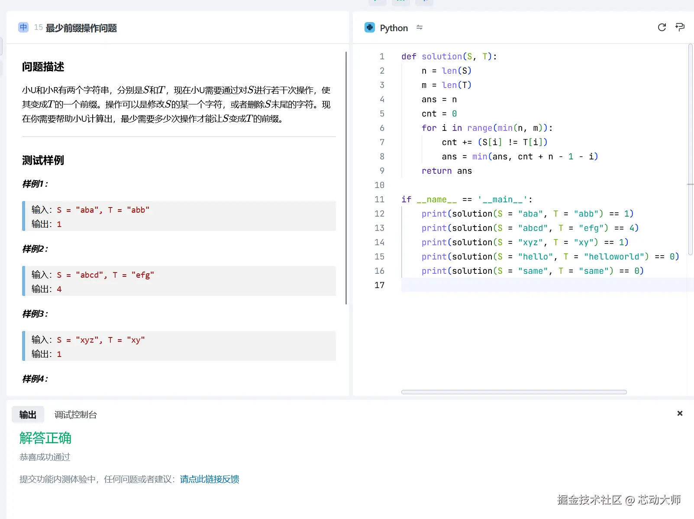Open the 请点此链接反馈 feedback link

(x=209, y=479)
